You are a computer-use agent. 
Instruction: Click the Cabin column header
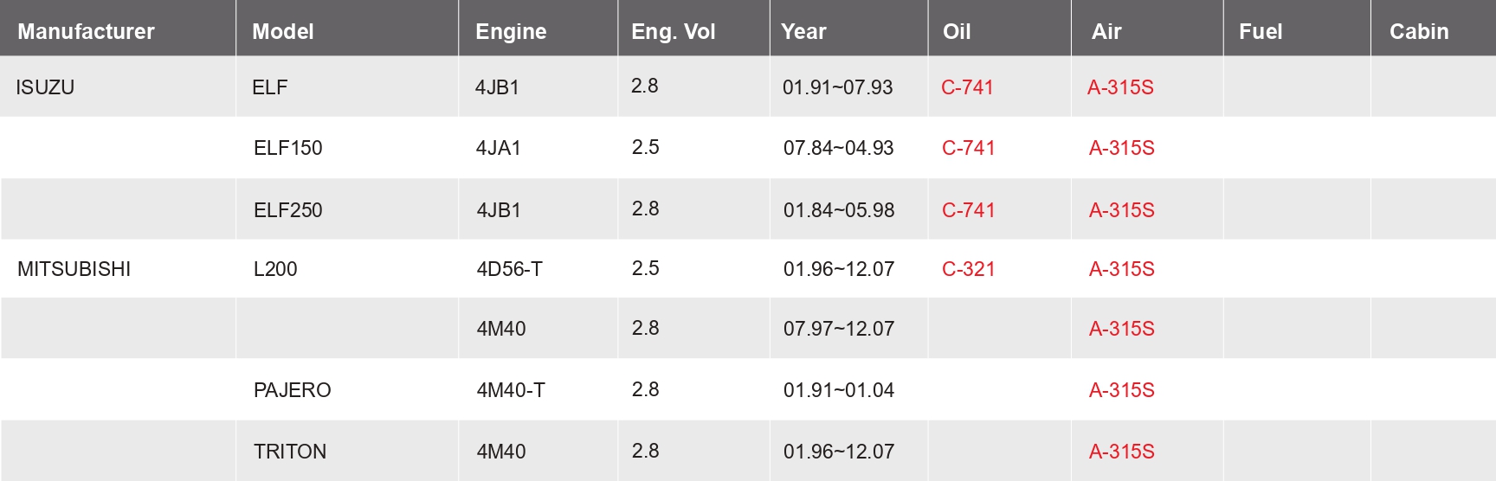click(1418, 32)
